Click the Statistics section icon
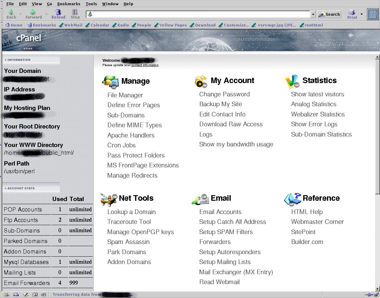The height and width of the screenshot is (298, 380). click(292, 82)
